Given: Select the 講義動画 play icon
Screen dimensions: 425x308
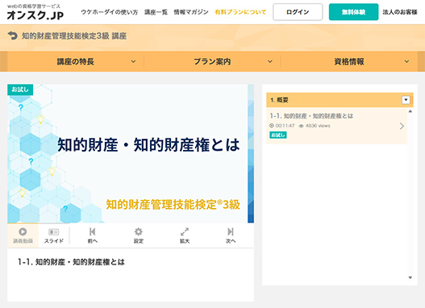Looking at the screenshot, I should (23, 232).
